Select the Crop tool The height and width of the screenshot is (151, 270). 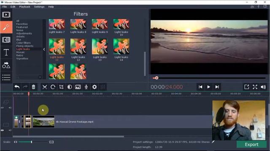point(61,87)
